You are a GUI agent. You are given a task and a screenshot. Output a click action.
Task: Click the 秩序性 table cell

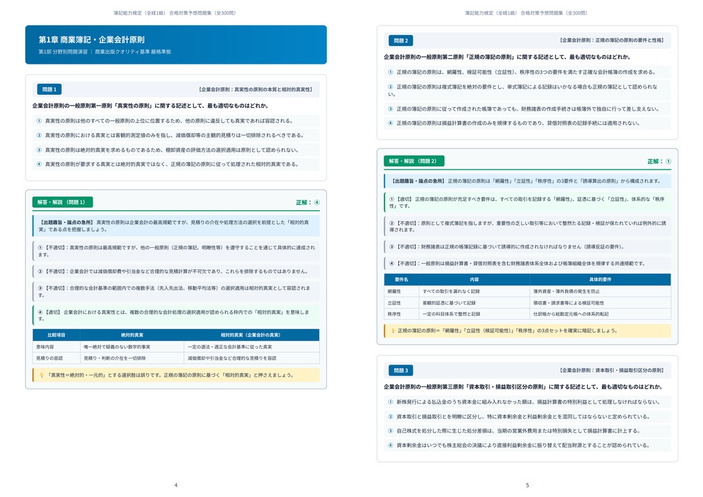click(x=401, y=314)
